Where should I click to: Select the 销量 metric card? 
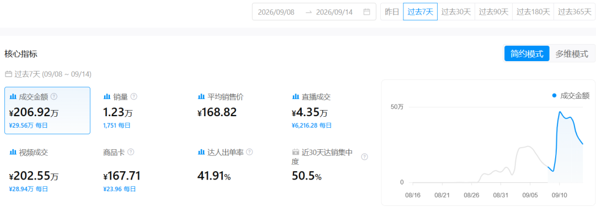(x=142, y=110)
